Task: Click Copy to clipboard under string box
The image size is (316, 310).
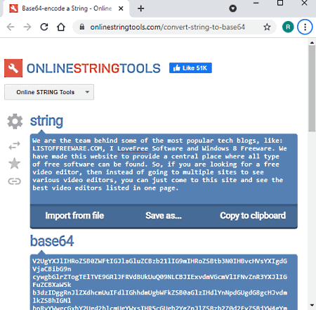Action: pos(253,216)
